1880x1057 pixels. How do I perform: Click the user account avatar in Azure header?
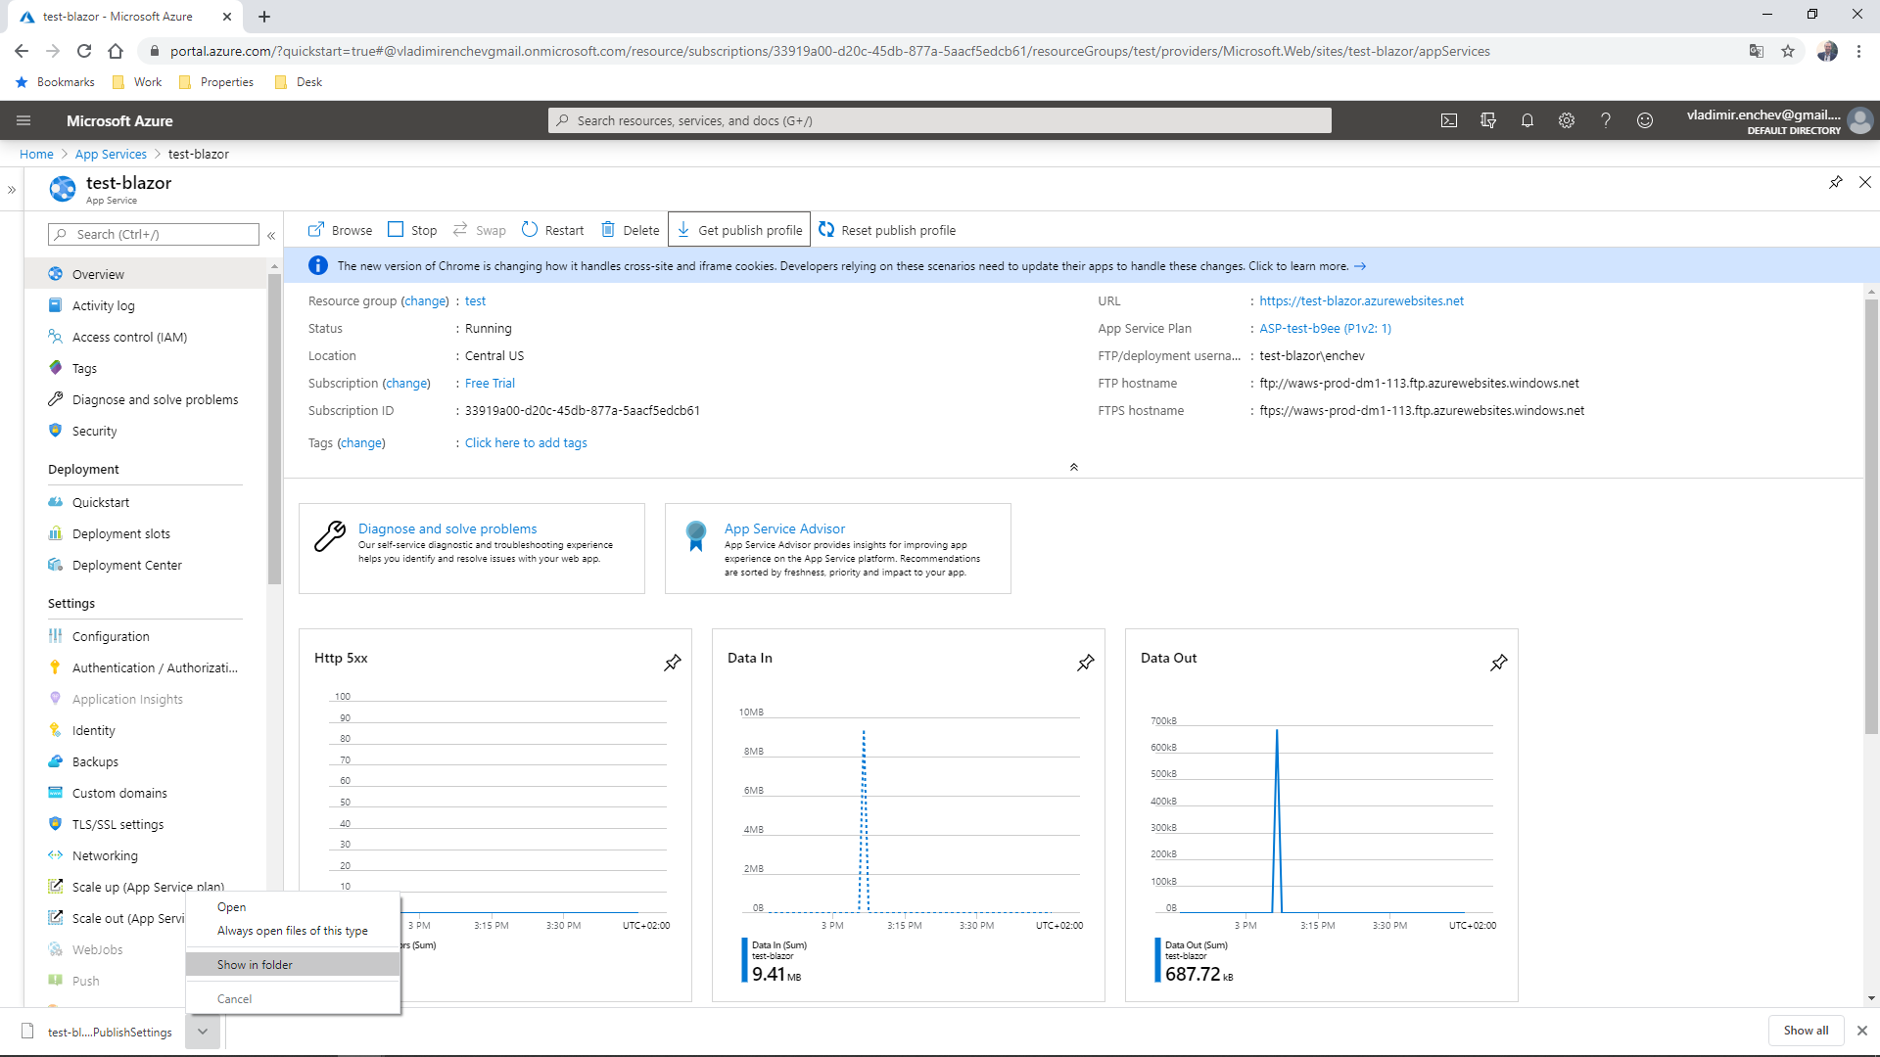point(1860,120)
